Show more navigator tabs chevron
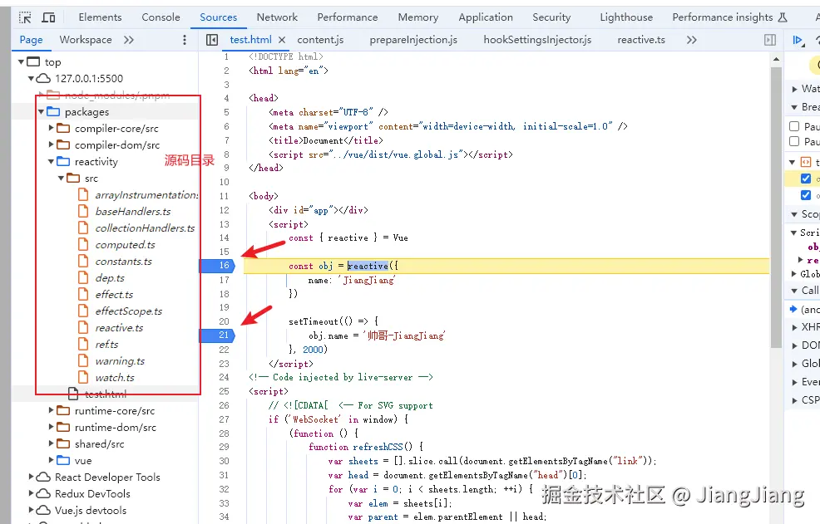The image size is (820, 524). pos(129,40)
